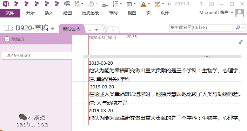247x131 pixels.
Task: Switch to the 开始 ribbon tab
Action: pyautogui.click(x=31, y=13)
